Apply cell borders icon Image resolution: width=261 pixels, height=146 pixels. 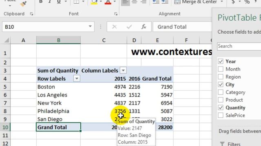tap(76, 2)
